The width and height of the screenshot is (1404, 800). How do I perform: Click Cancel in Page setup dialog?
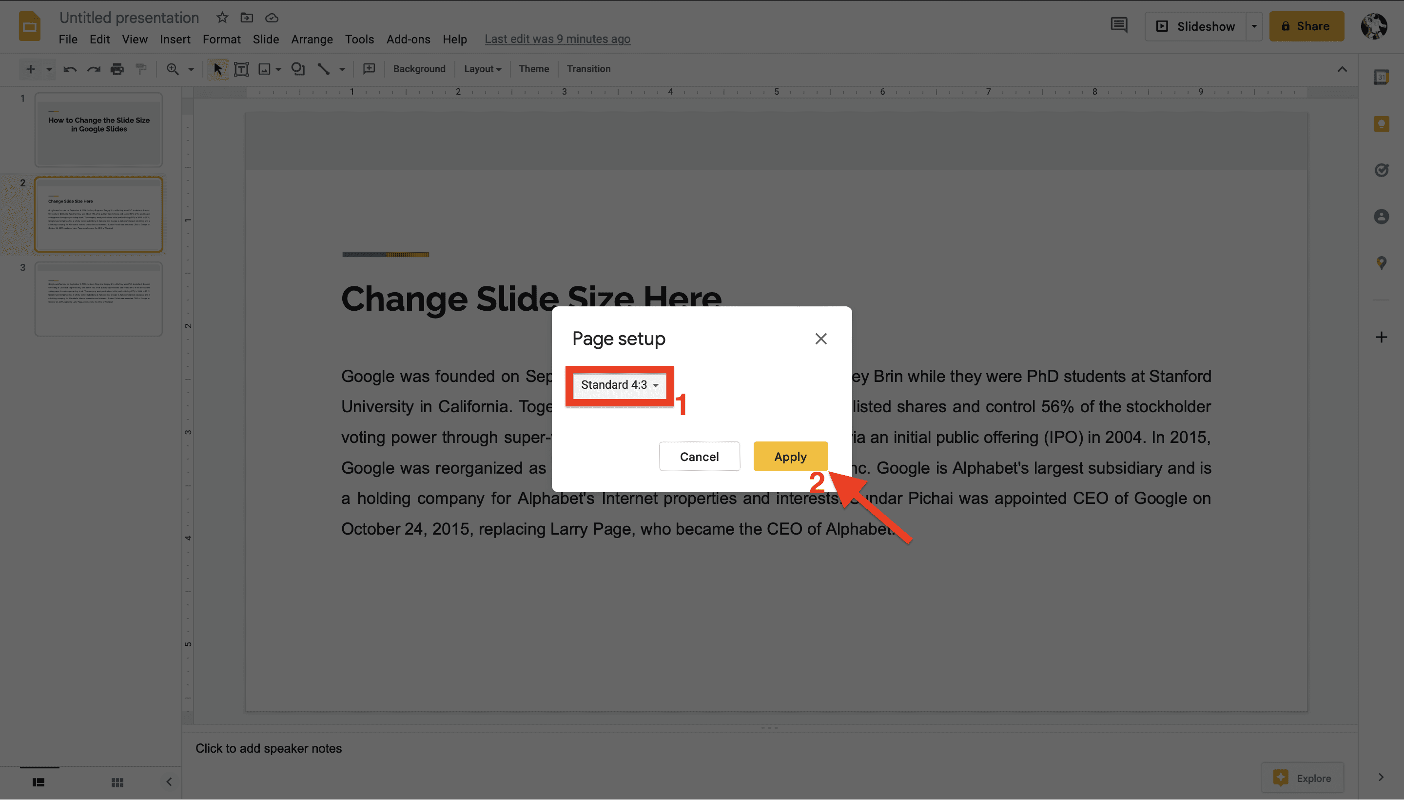[x=699, y=457]
